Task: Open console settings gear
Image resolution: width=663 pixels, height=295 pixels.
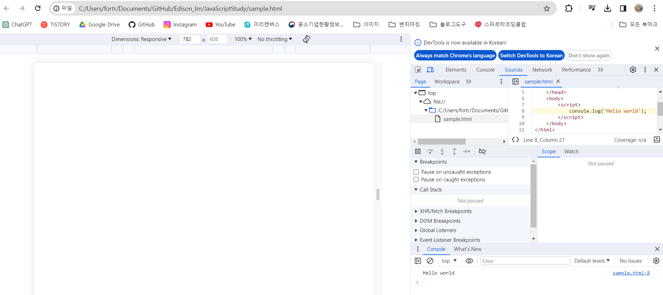Action: [656, 261]
